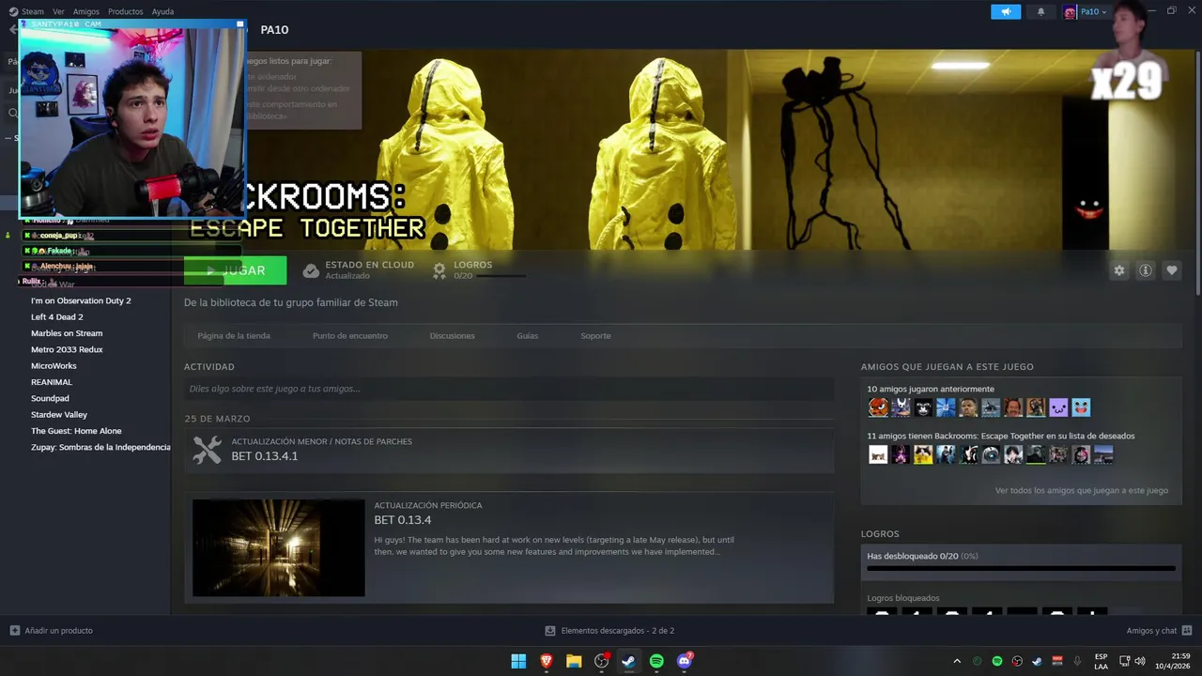Open the BET 0.13.4 update thumbnail

(x=279, y=547)
